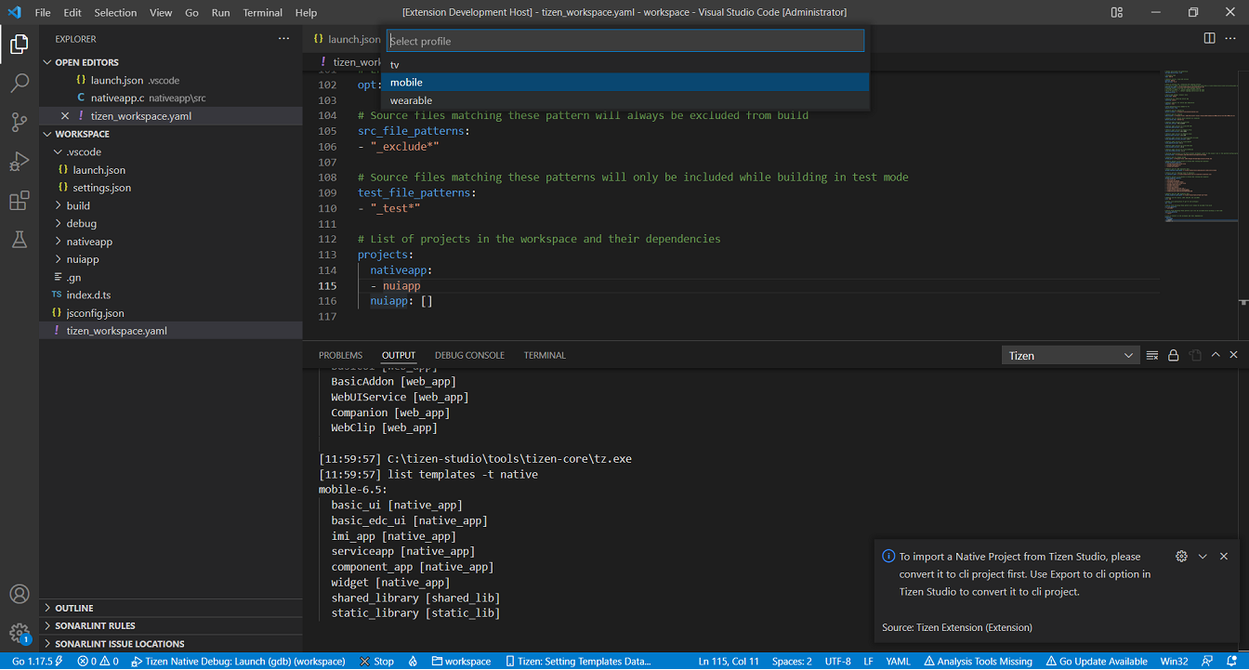The width and height of the screenshot is (1249, 670).
Task: Open the Tizen output channel dropdown
Action: (x=1071, y=355)
